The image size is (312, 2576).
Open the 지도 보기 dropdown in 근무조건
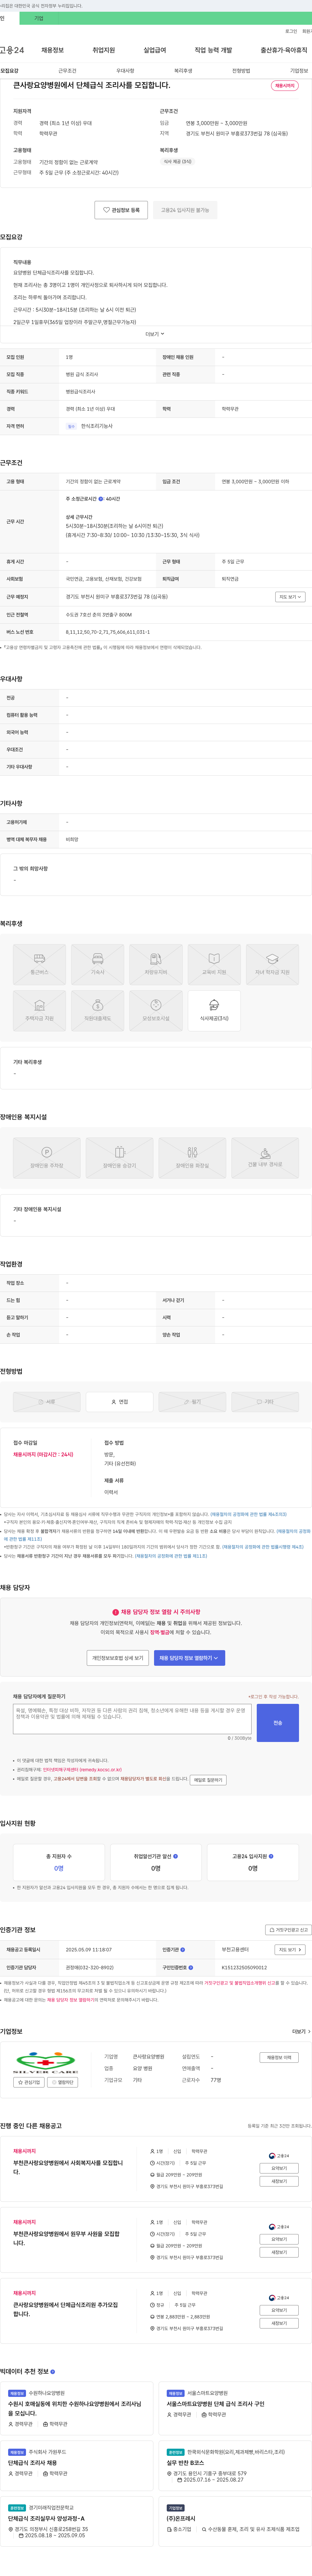pyautogui.click(x=290, y=597)
